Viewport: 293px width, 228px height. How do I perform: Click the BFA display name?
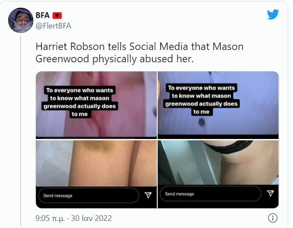42,15
